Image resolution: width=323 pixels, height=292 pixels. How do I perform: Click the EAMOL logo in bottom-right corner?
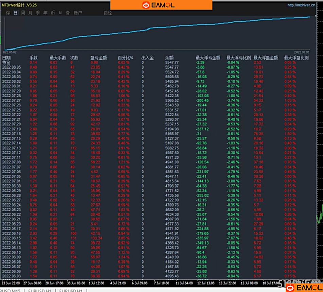(291, 288)
